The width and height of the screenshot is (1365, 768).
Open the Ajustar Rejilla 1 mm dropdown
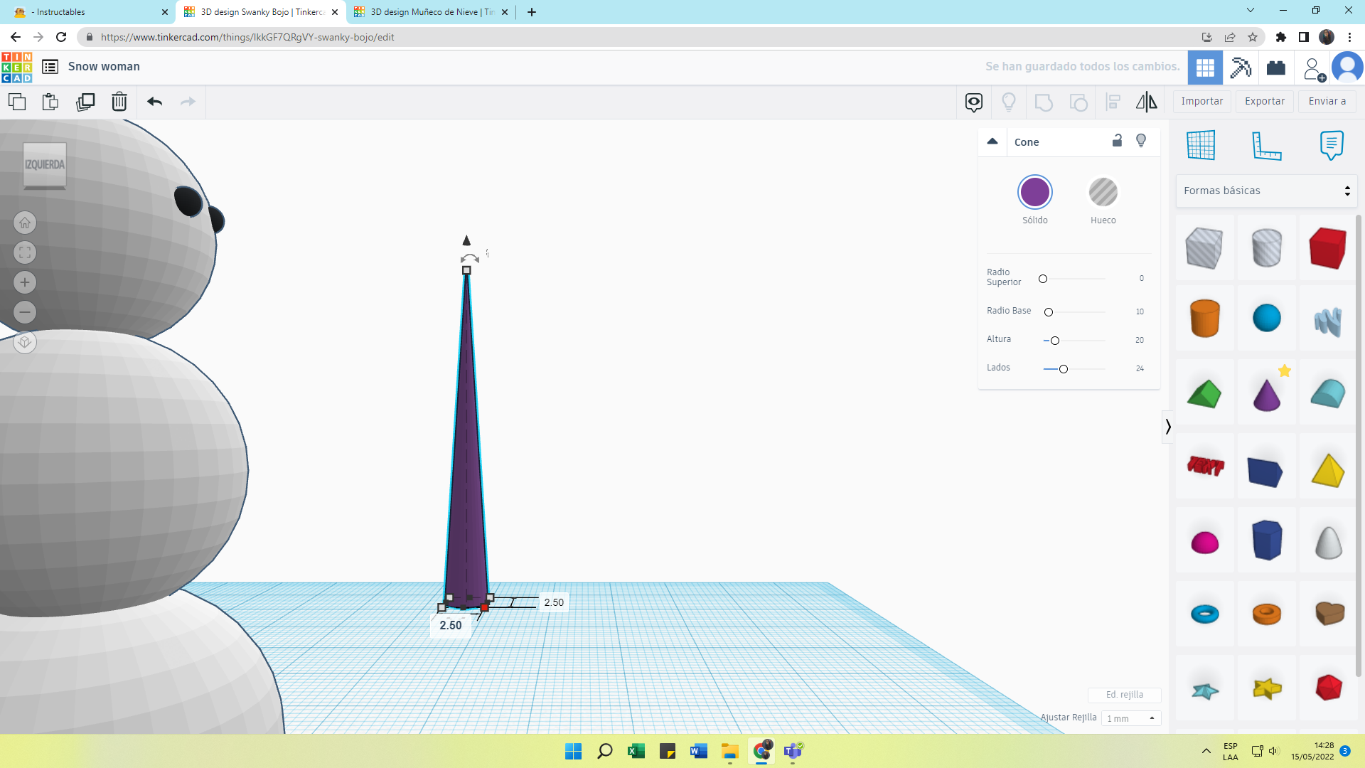pos(1131,718)
